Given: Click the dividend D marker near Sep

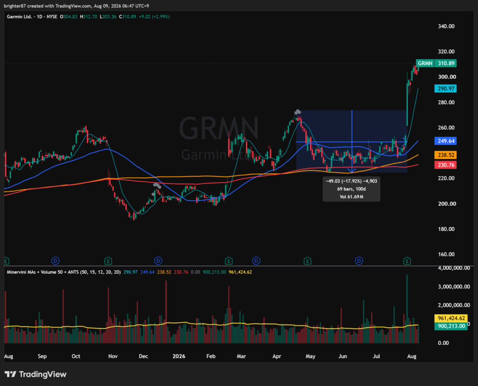Looking at the screenshot, I should click(55, 261).
